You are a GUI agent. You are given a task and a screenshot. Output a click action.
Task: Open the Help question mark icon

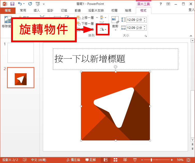pyautogui.click(x=161, y=4)
